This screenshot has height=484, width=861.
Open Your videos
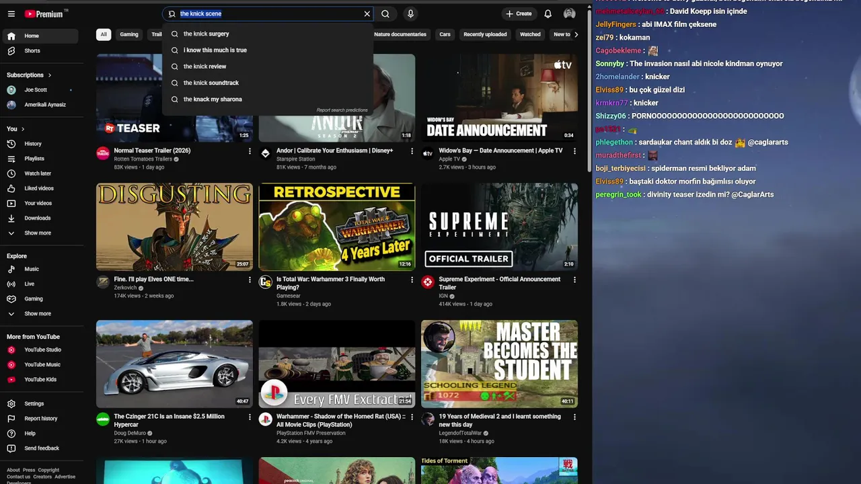pos(42,203)
